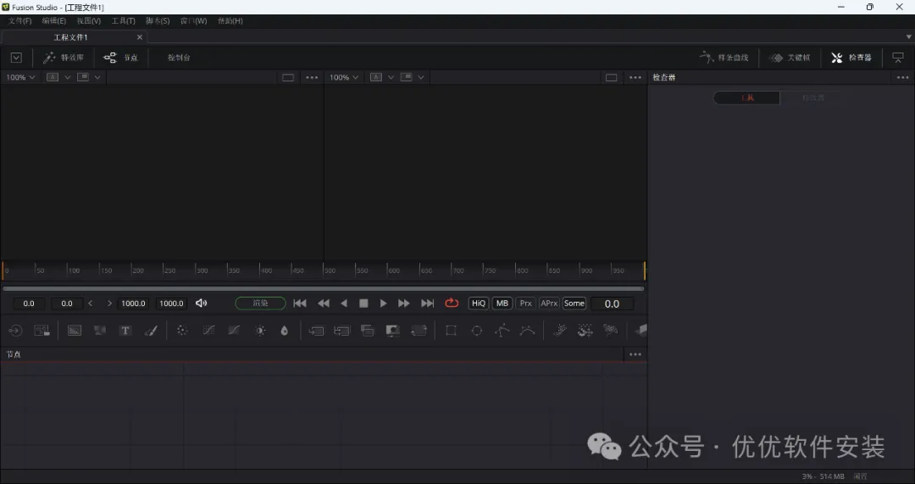Add the Transform tool
The width and height of the screenshot is (915, 484).
click(419, 331)
